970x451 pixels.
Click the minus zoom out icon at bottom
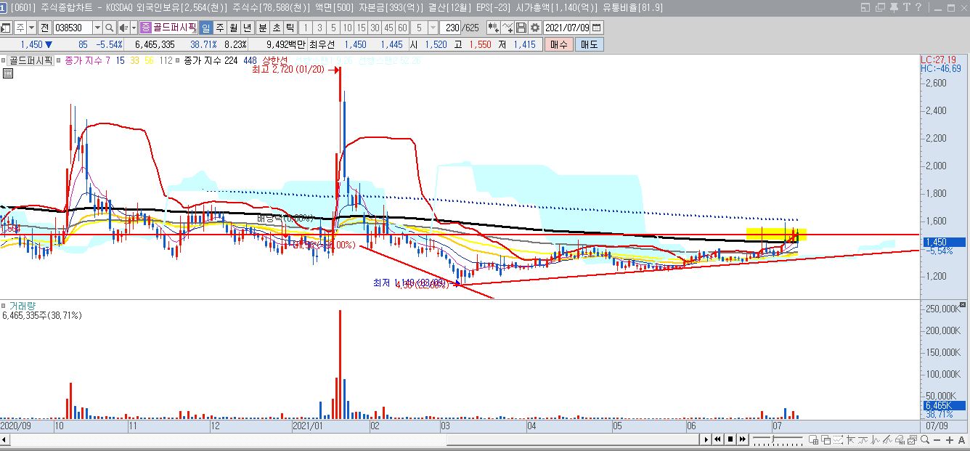tap(937, 440)
